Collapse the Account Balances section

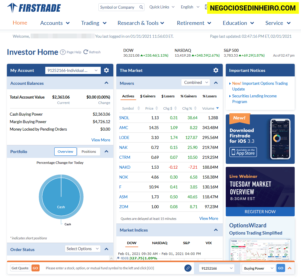(x=106, y=83)
